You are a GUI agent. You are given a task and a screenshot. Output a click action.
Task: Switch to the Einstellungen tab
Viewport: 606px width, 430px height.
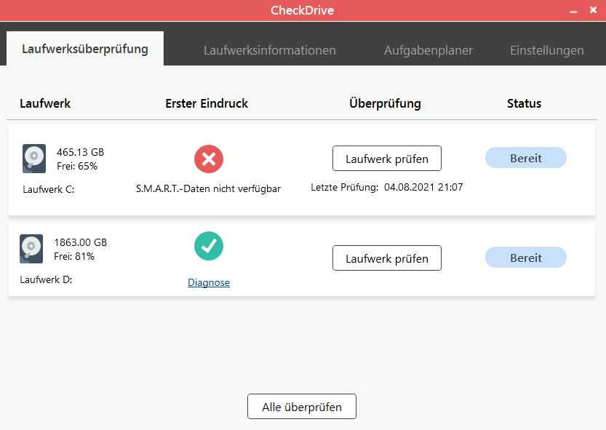coord(547,50)
